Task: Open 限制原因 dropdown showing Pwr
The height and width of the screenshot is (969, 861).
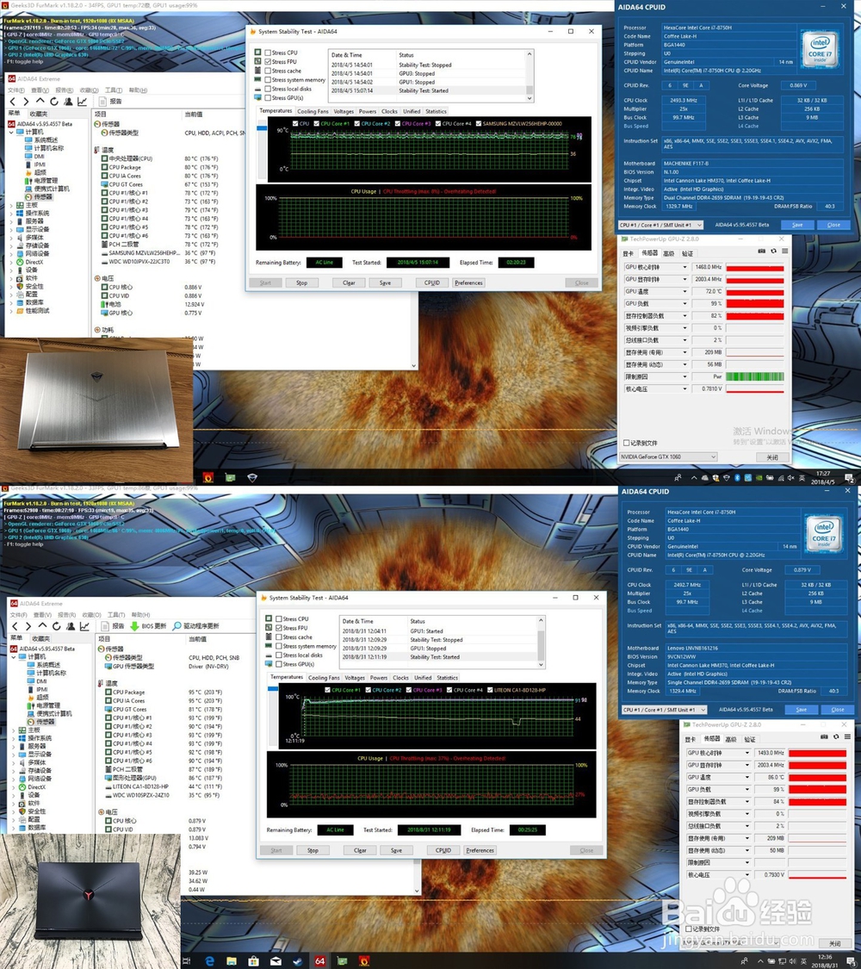Action: pos(684,376)
